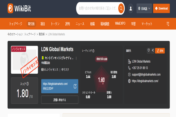
Task: Click the 中リスク label
Action: click(65, 70)
